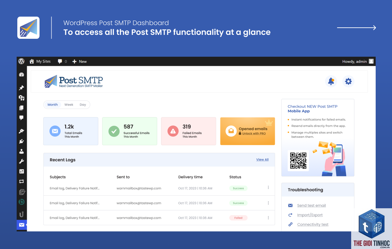Click the Subjects column header
The image size is (392, 249).
[57, 177]
